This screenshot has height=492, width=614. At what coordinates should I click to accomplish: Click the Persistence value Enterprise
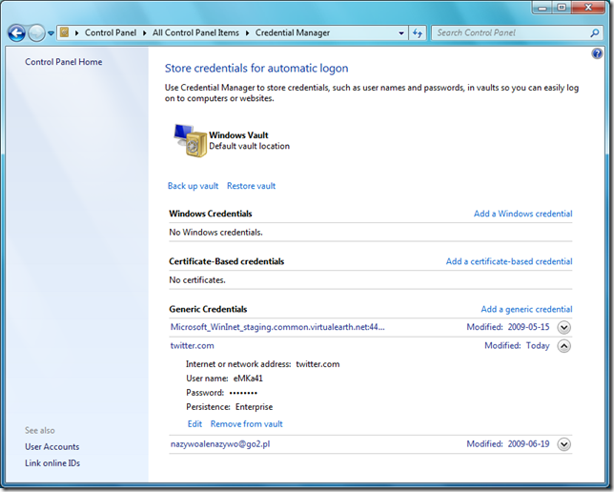(255, 406)
